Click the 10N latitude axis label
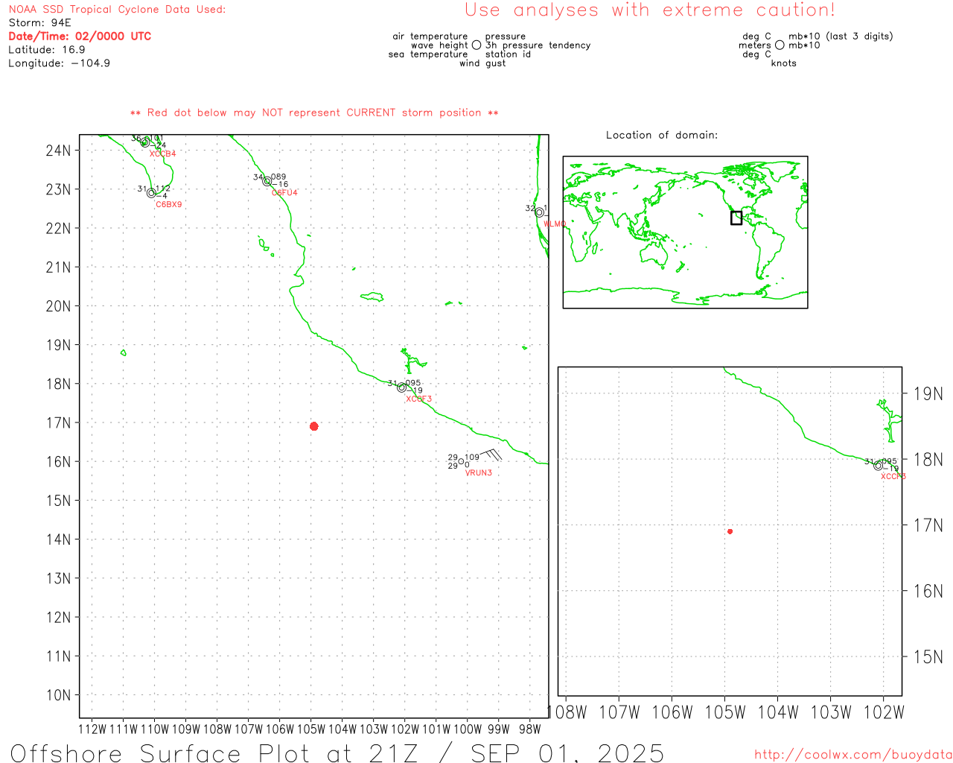Viewport: 953px width, 763px height. [x=59, y=695]
